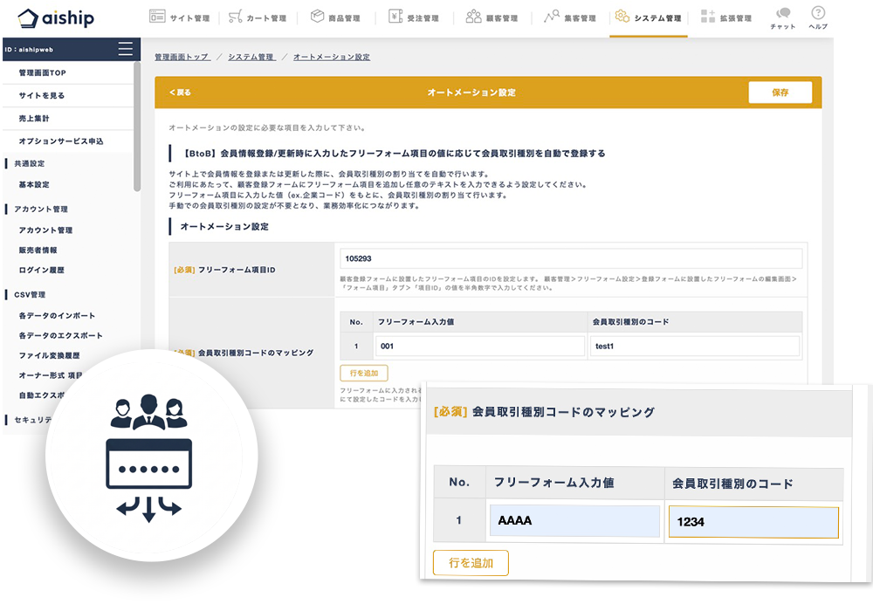Image resolution: width=873 pixels, height=611 pixels.
Task: Open the 拡張管理 menu
Action: click(x=726, y=17)
